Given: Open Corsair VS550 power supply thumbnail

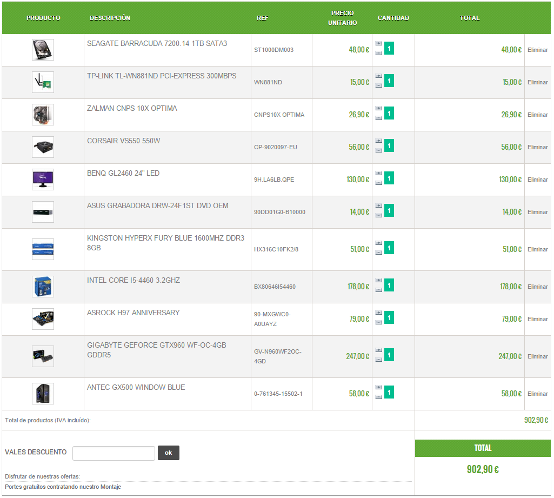Looking at the screenshot, I should 43,148.
